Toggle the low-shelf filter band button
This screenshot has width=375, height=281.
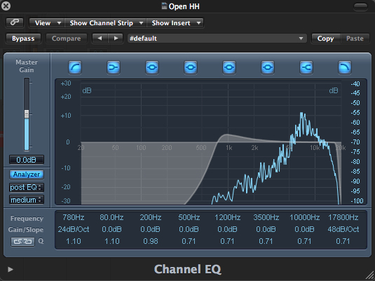tap(114, 67)
